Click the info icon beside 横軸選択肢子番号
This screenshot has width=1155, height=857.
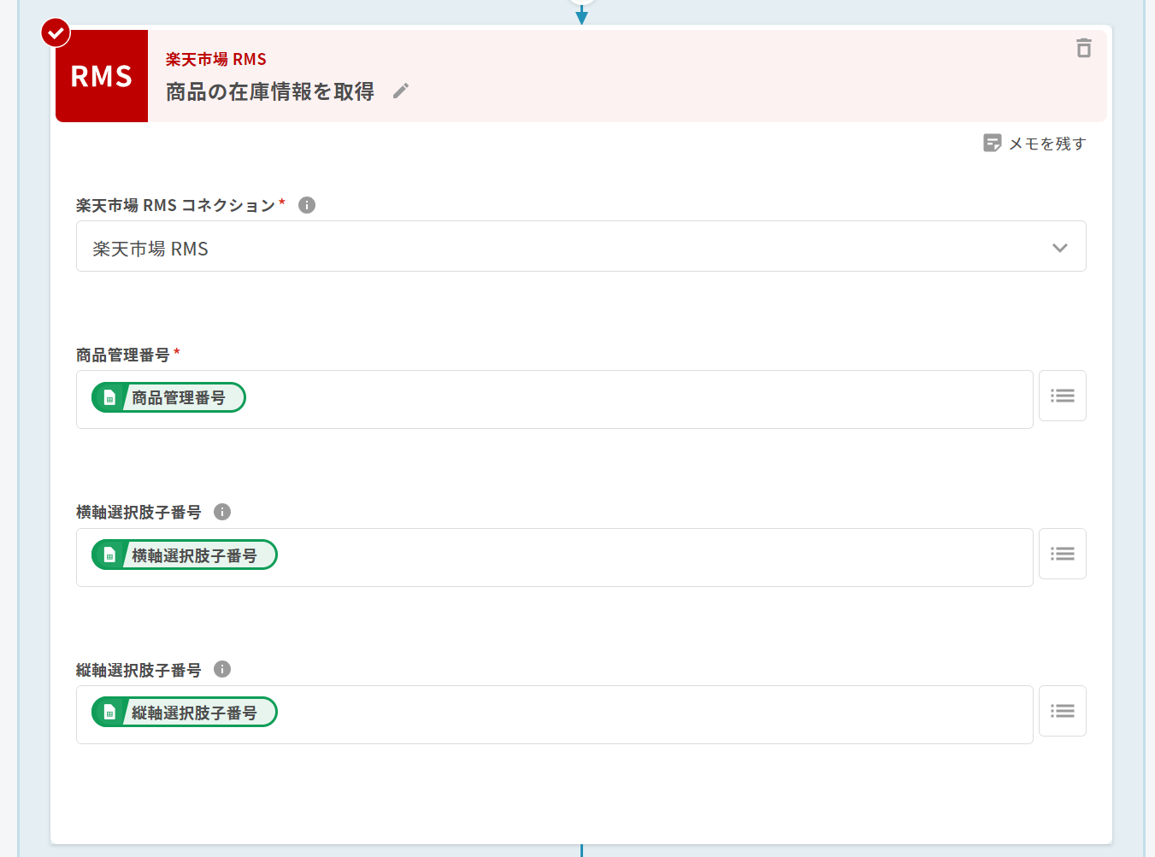pyautogui.click(x=222, y=512)
